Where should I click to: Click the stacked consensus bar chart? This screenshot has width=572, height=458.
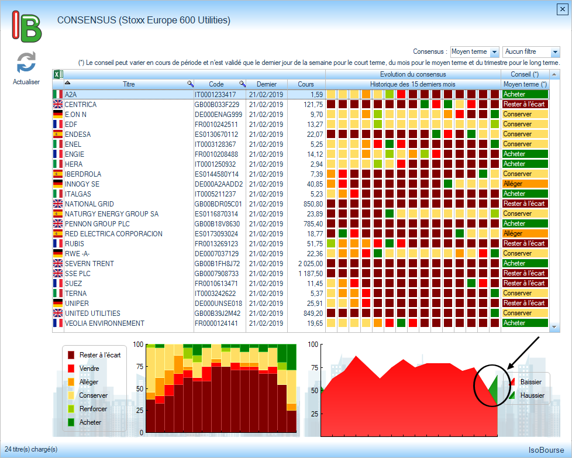(221, 388)
